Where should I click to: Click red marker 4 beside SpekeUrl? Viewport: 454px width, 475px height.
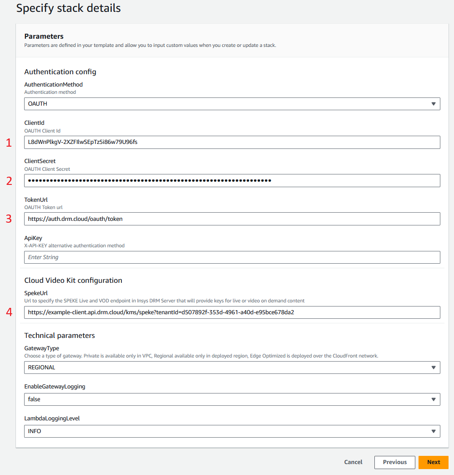coord(9,312)
